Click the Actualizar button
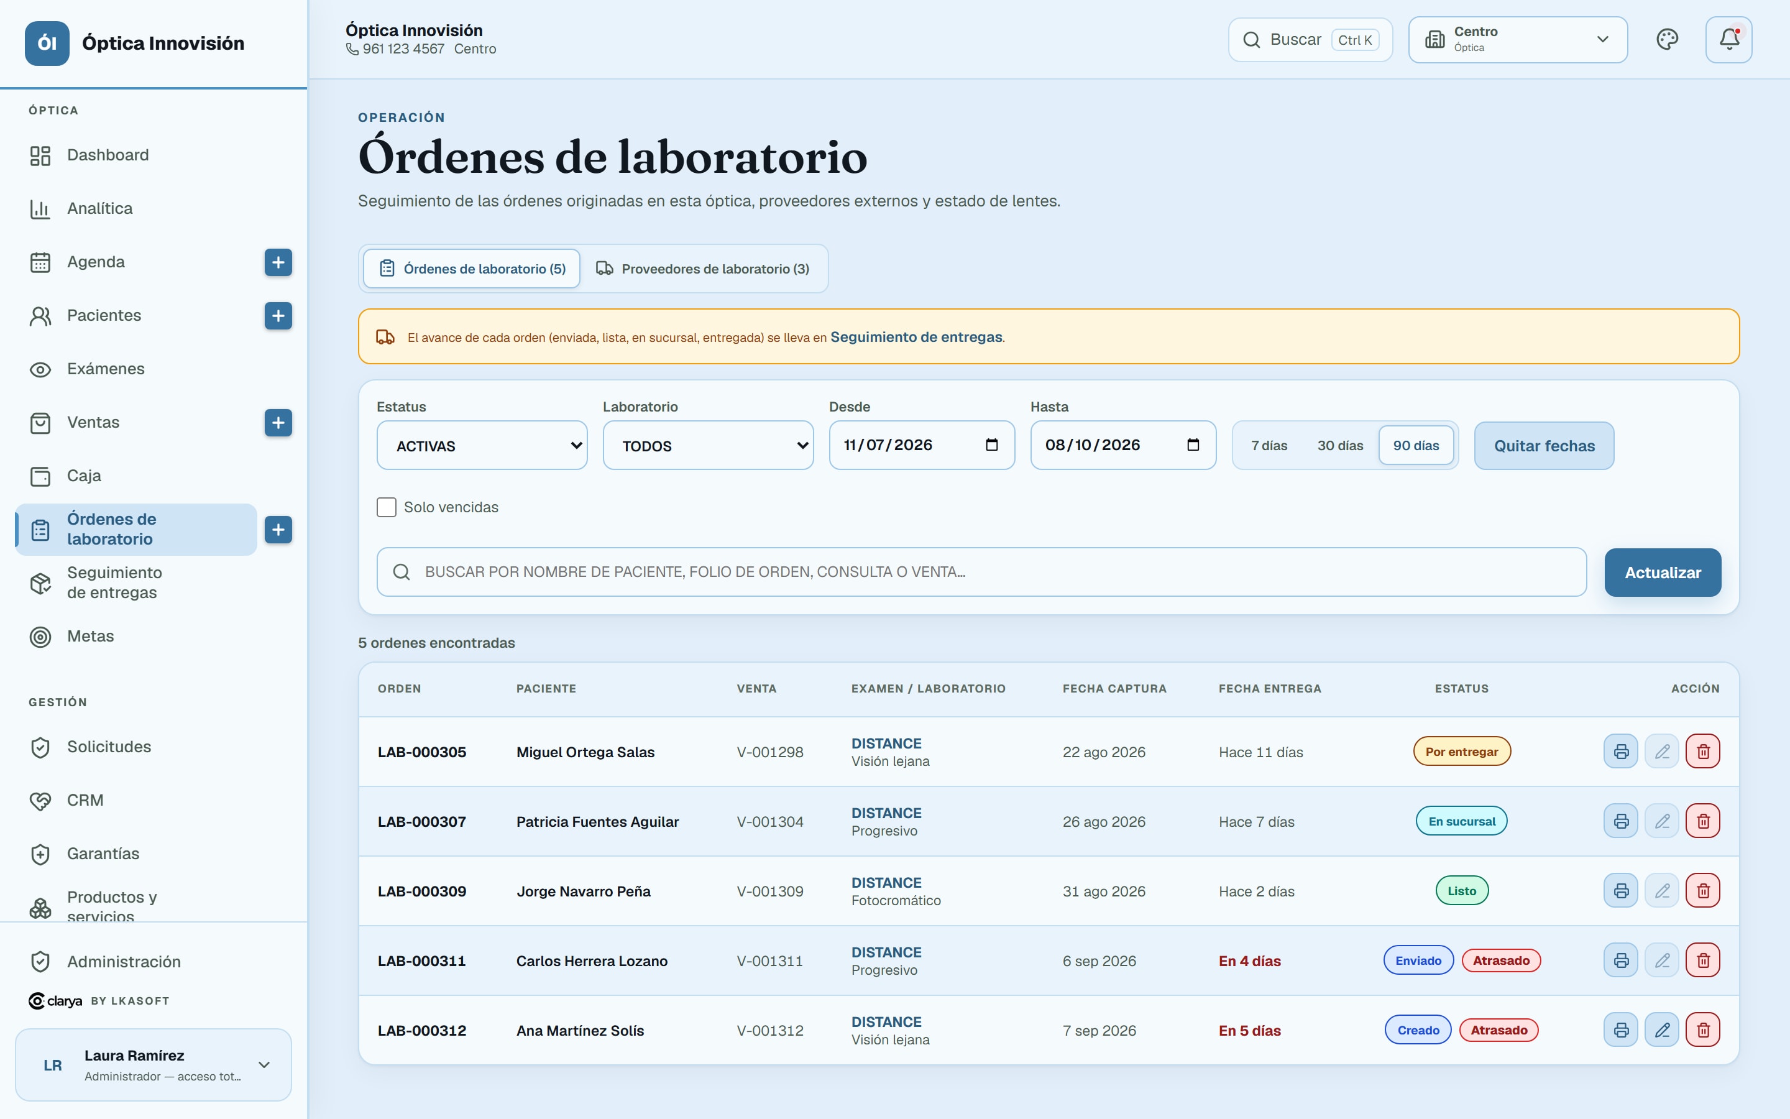The image size is (1790, 1119). [x=1663, y=572]
